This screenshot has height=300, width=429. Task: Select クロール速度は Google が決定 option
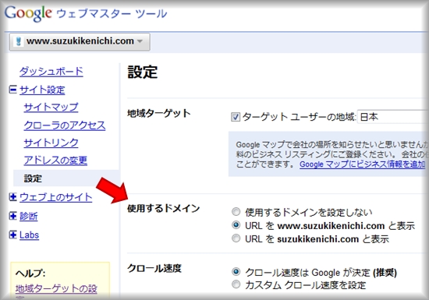click(236, 272)
